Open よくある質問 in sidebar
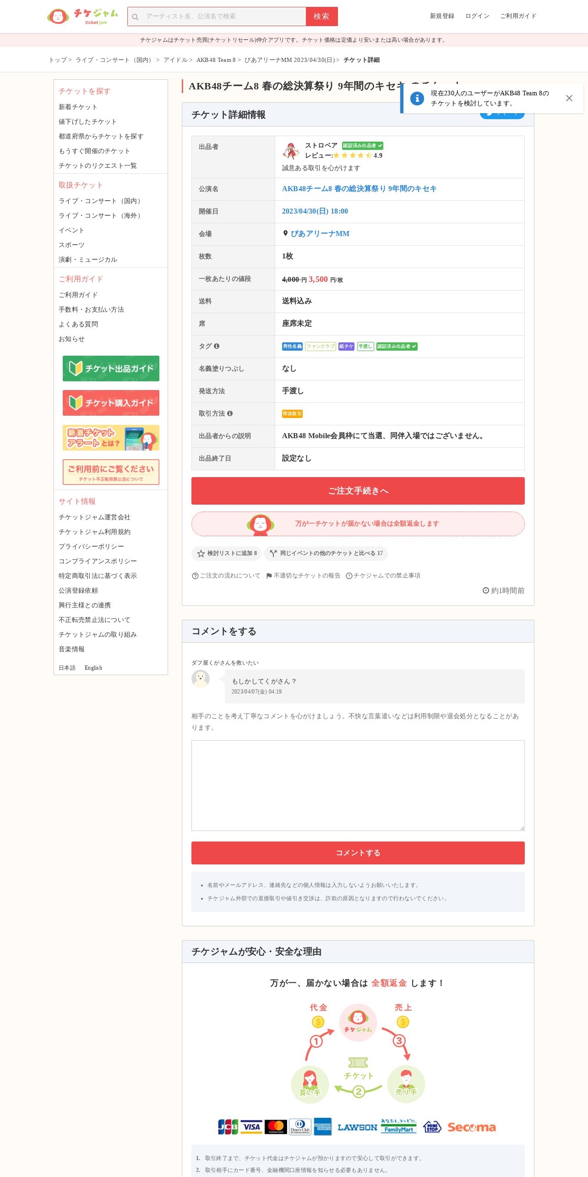Image resolution: width=588 pixels, height=1177 pixels. coord(78,324)
